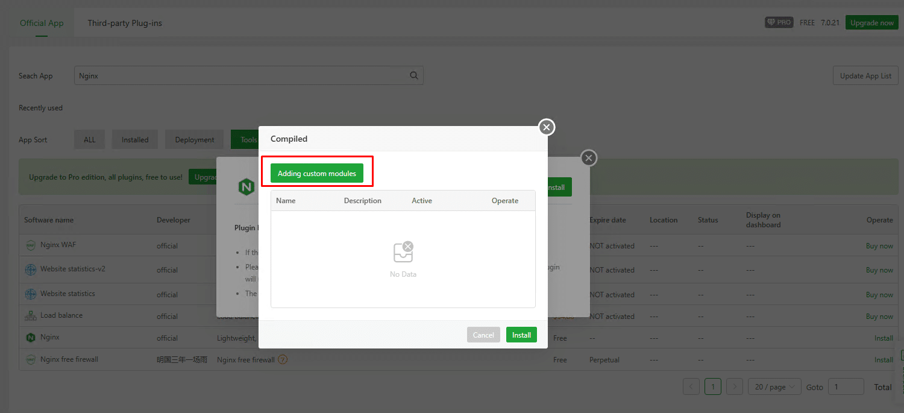Click the Nginx logo in the plugin dialog
The height and width of the screenshot is (413, 904).
(x=246, y=187)
